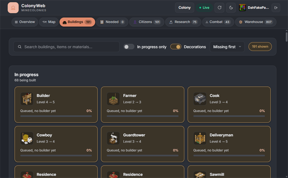Image resolution: width=288 pixels, height=178 pixels.
Task: Click the Live status badge
Action: click(x=204, y=8)
